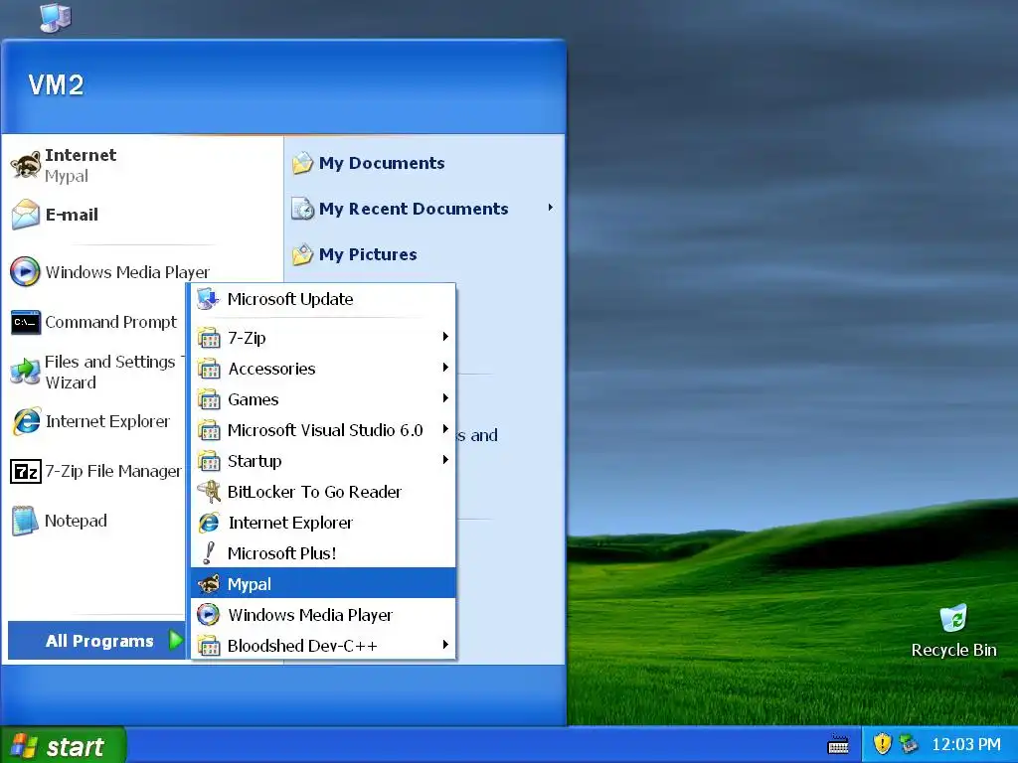Launch Windows Media Player icon in pinned list
Screen dimensions: 1018x763
(x=25, y=272)
